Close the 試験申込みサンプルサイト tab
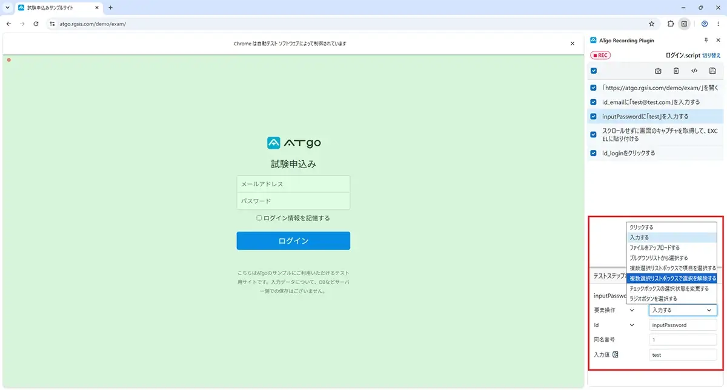Viewport: 727px width, 390px height. point(98,8)
